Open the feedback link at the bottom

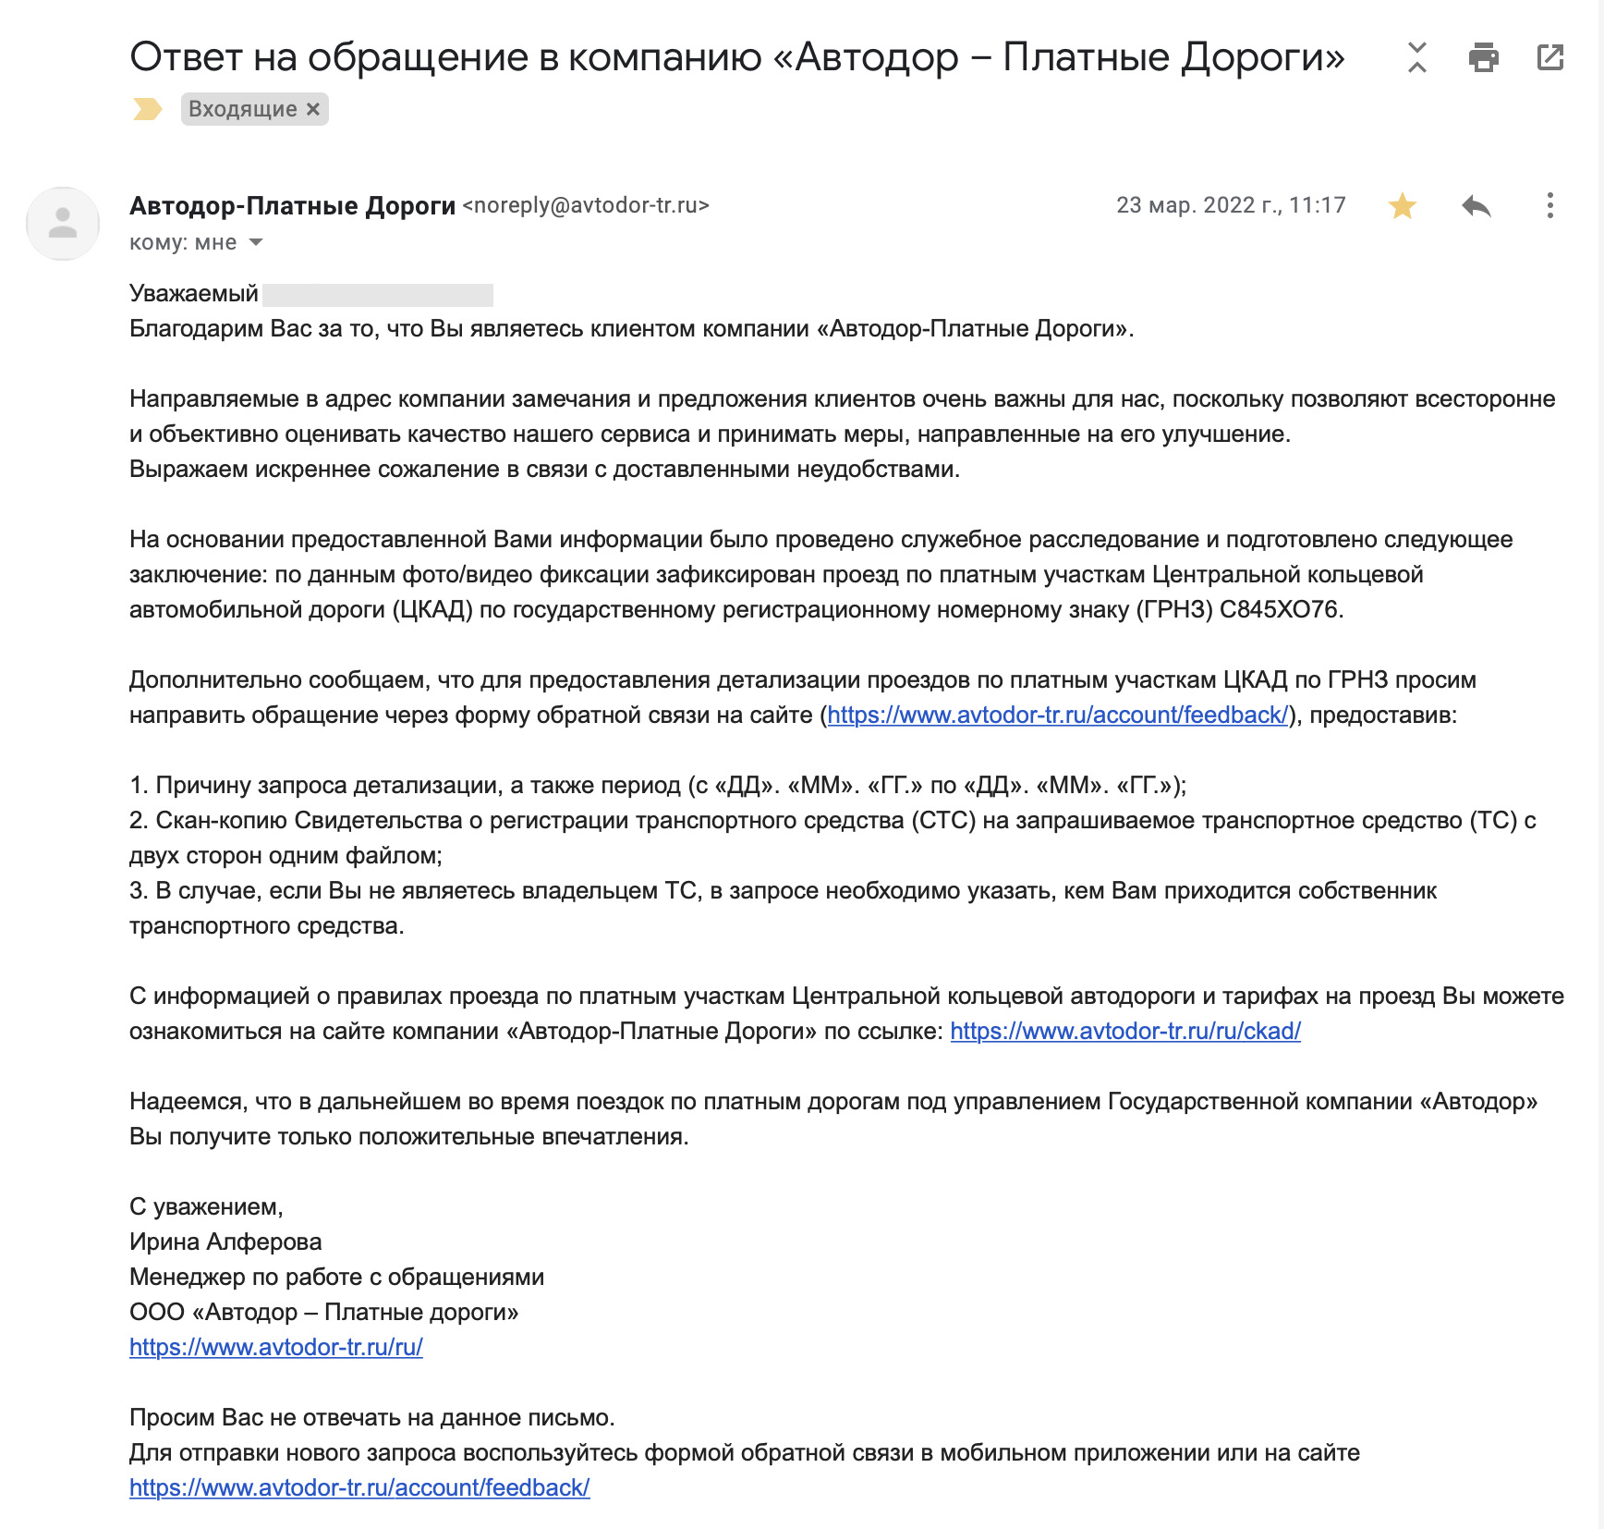pyautogui.click(x=358, y=1487)
